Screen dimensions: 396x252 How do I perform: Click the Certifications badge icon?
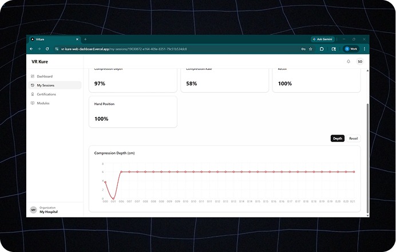(33, 94)
